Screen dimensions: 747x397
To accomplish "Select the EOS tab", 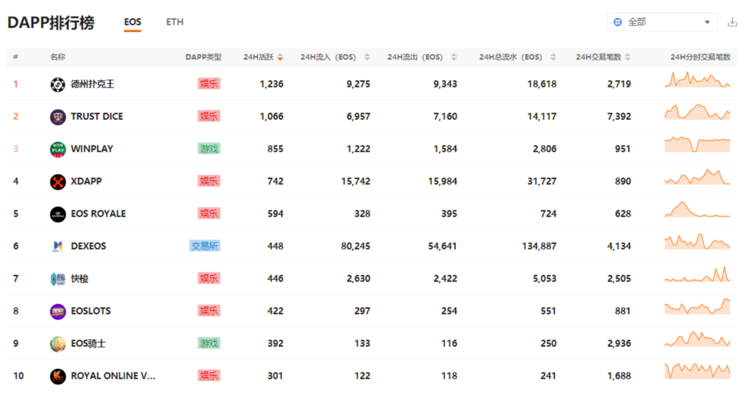I will pyautogui.click(x=133, y=22).
